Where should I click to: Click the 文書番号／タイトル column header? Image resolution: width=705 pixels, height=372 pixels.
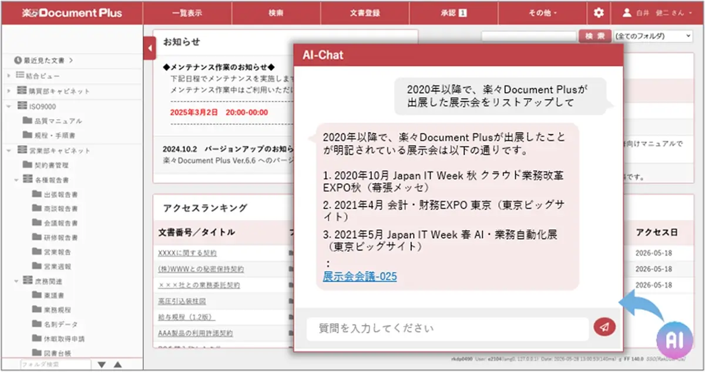pos(196,232)
